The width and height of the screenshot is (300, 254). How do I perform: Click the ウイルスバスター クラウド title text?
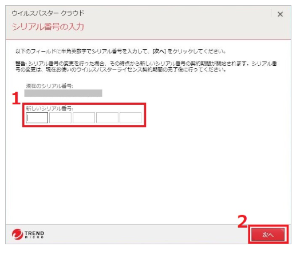[x=48, y=13]
